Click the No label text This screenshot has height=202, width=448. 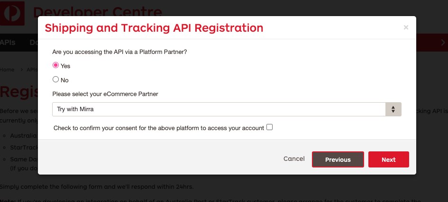coord(64,80)
